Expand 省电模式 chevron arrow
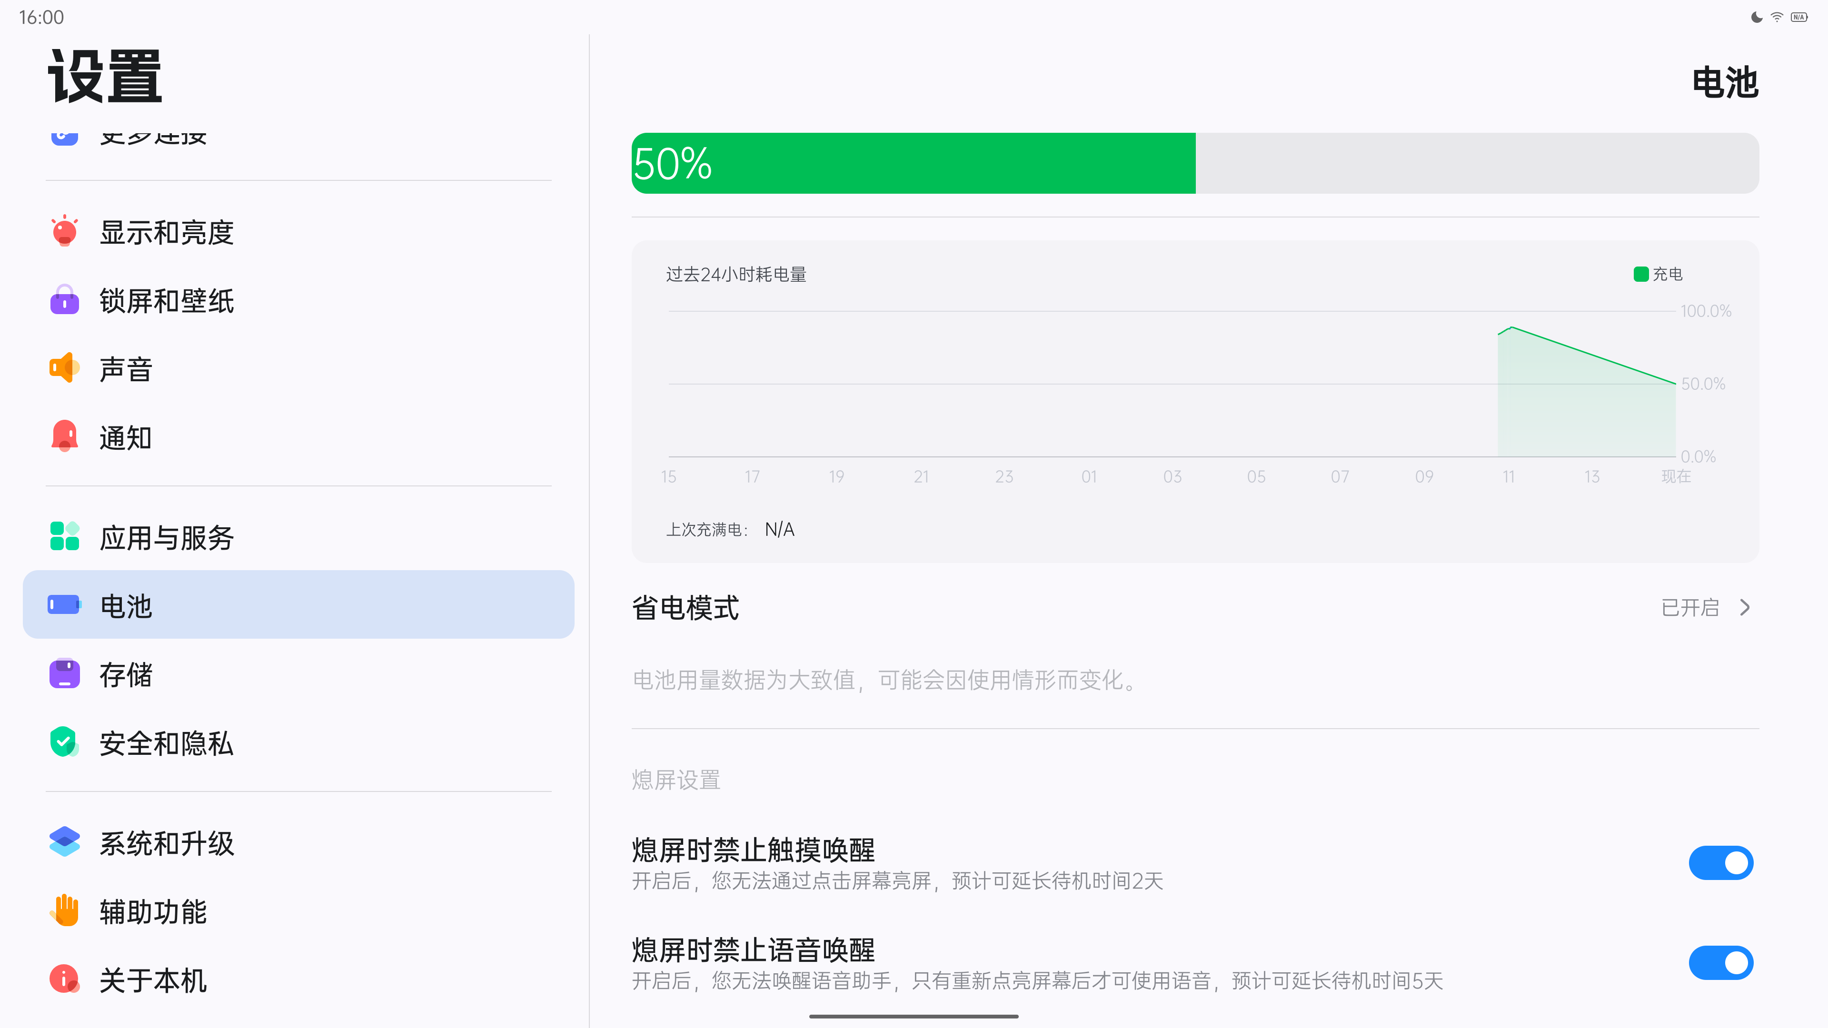 click(1745, 607)
